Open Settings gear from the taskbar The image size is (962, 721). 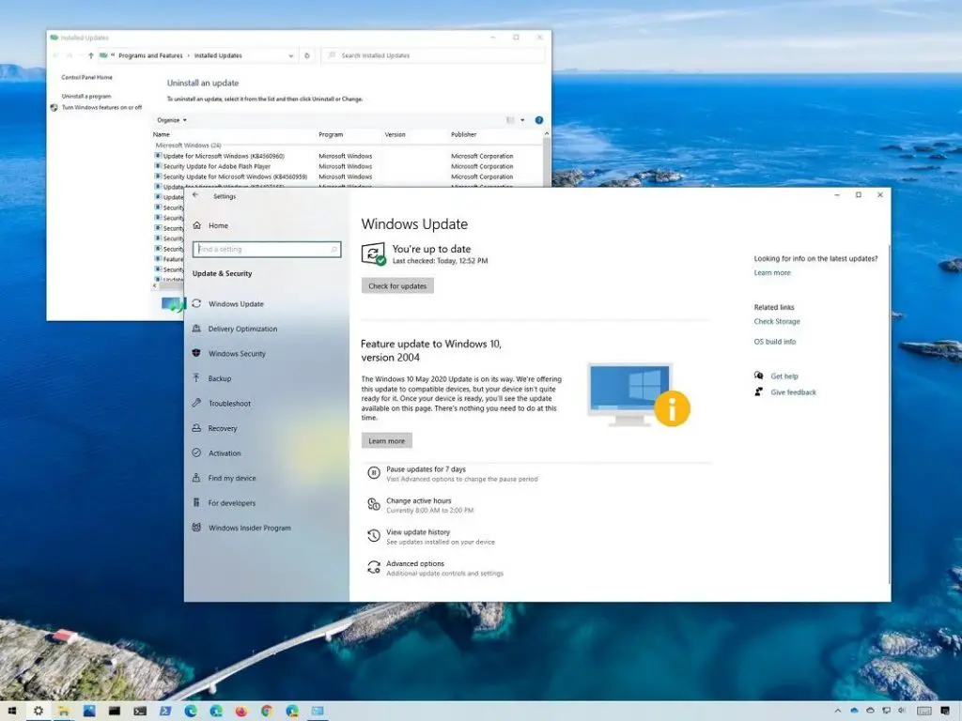[x=39, y=711]
